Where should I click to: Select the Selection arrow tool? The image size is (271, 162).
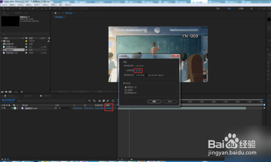click(x=4, y=8)
